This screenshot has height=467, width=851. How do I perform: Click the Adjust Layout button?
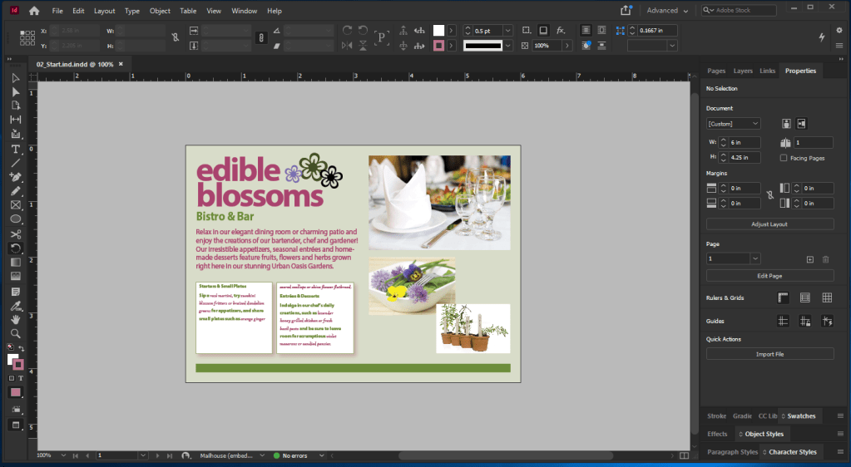point(769,224)
